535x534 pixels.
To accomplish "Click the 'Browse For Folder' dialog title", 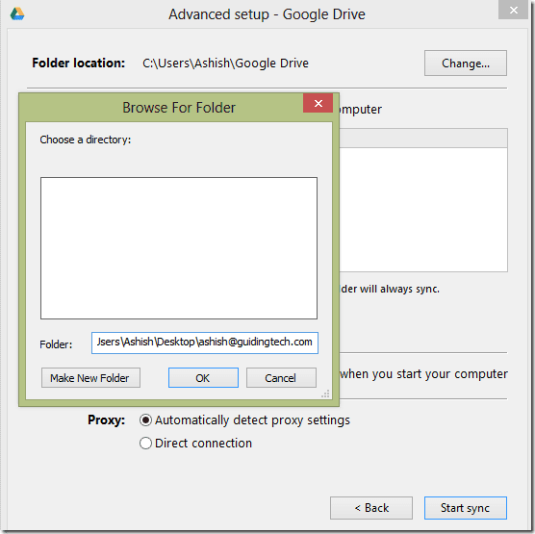I will tap(179, 108).
